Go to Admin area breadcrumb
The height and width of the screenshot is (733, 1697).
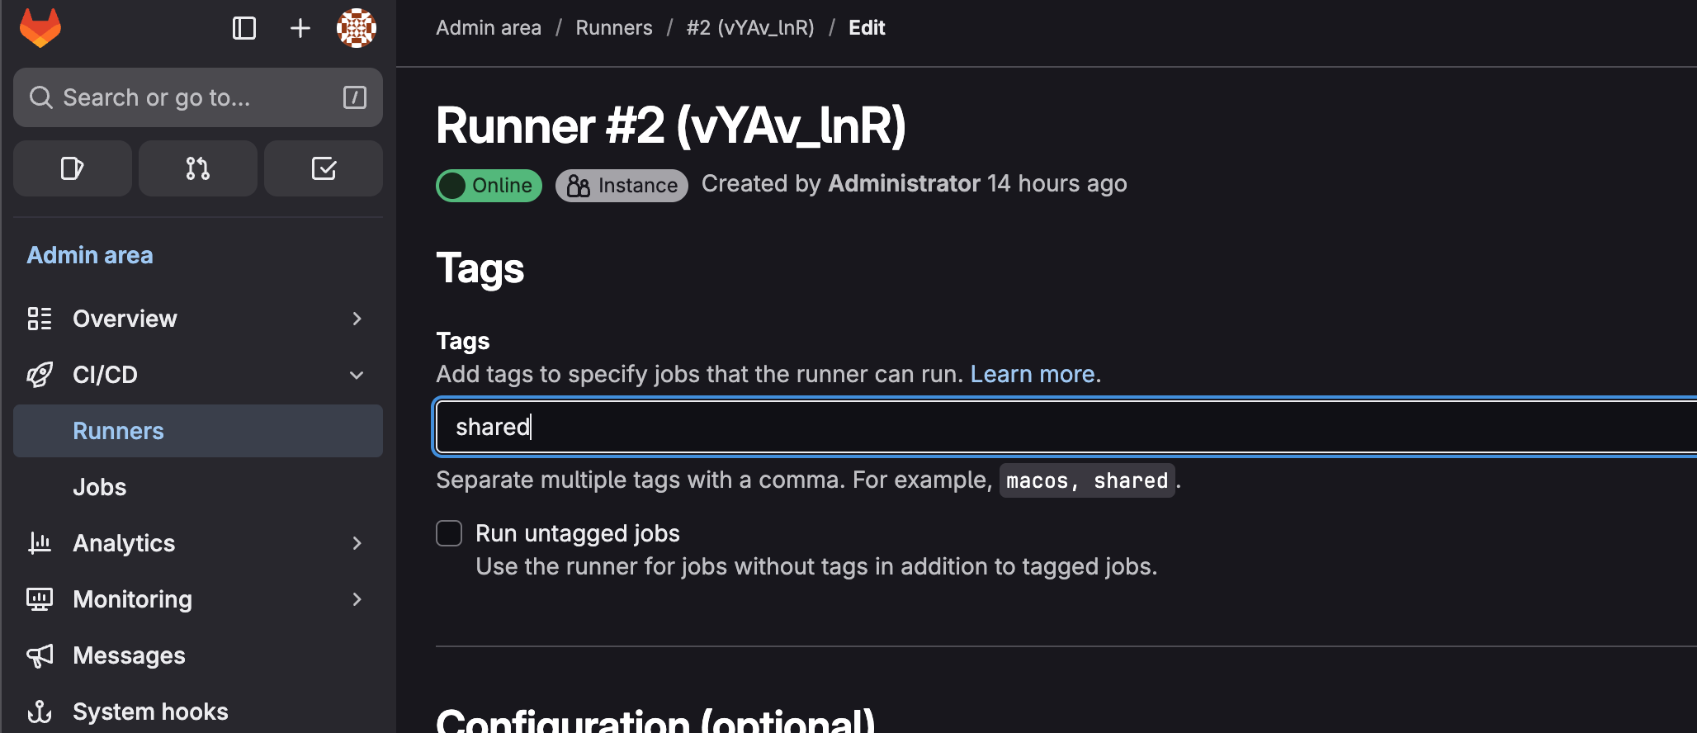click(x=489, y=28)
